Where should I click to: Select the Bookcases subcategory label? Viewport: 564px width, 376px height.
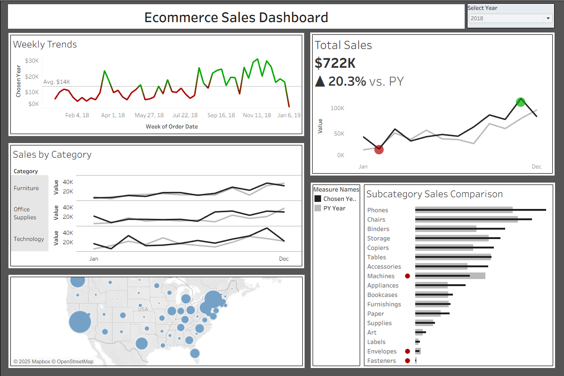coord(382,295)
